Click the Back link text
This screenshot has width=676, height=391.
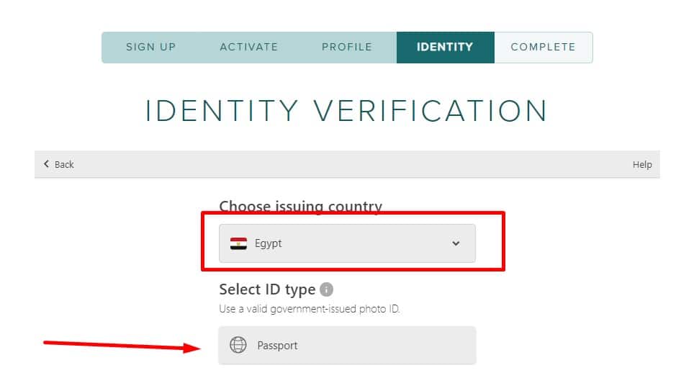(64, 165)
